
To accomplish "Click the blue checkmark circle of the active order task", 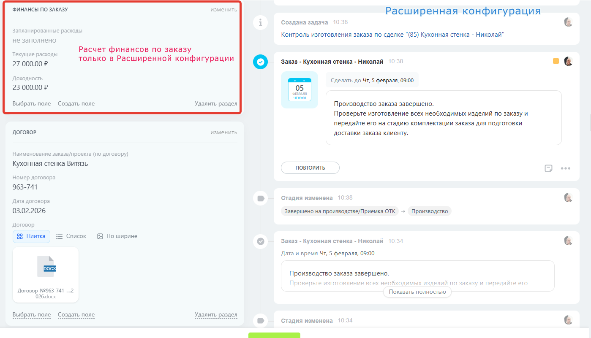I will (261, 62).
